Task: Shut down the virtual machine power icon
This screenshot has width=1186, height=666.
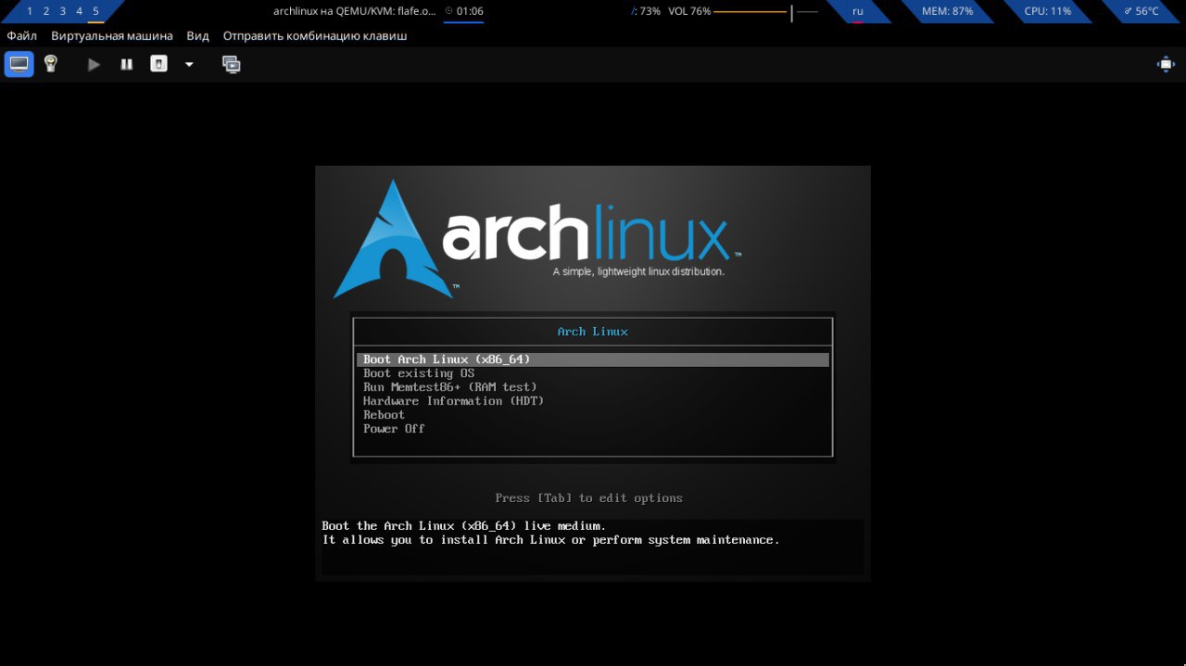Action: tap(159, 64)
